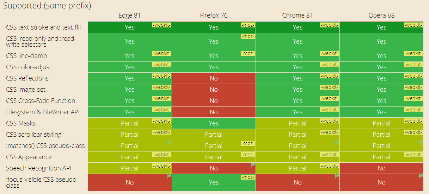The height and width of the screenshot is (194, 429).
Task: Open the CSS scrollbar styling feature
Action: pyautogui.click(x=34, y=135)
